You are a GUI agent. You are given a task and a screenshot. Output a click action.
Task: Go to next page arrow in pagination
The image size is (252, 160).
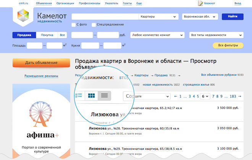239,97
